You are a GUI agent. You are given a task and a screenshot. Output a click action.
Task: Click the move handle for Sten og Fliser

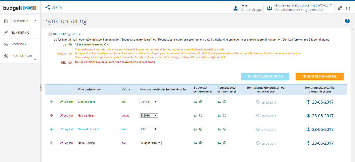(x=51, y=102)
